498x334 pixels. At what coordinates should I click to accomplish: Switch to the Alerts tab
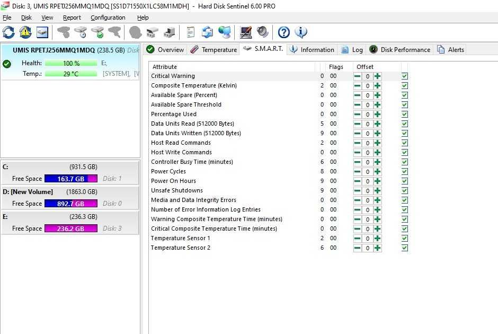(451, 50)
